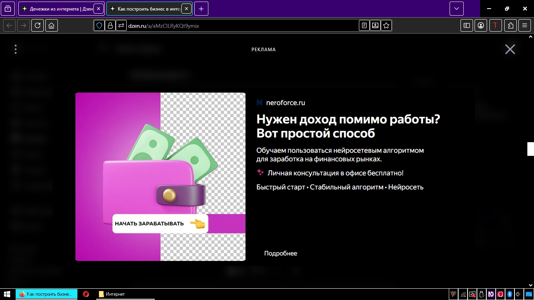The height and width of the screenshot is (300, 534).
Task: Open the three-dot menu on the webpage
Action: (x=15, y=49)
